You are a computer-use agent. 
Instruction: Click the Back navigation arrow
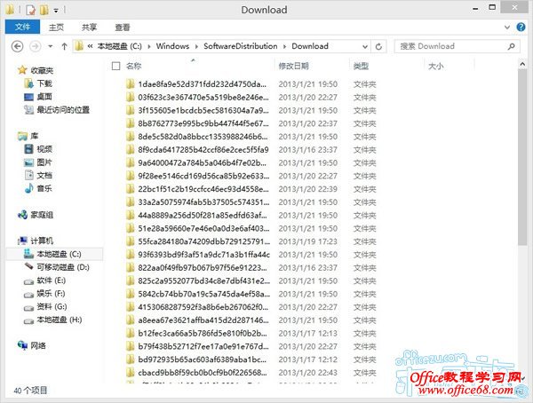tap(18, 46)
